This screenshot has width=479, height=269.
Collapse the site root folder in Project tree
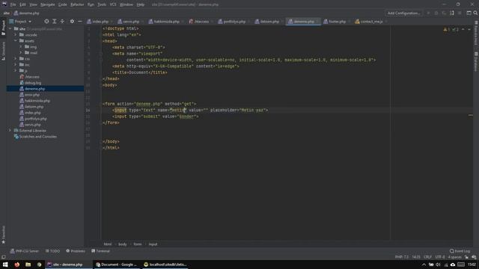coord(10,28)
